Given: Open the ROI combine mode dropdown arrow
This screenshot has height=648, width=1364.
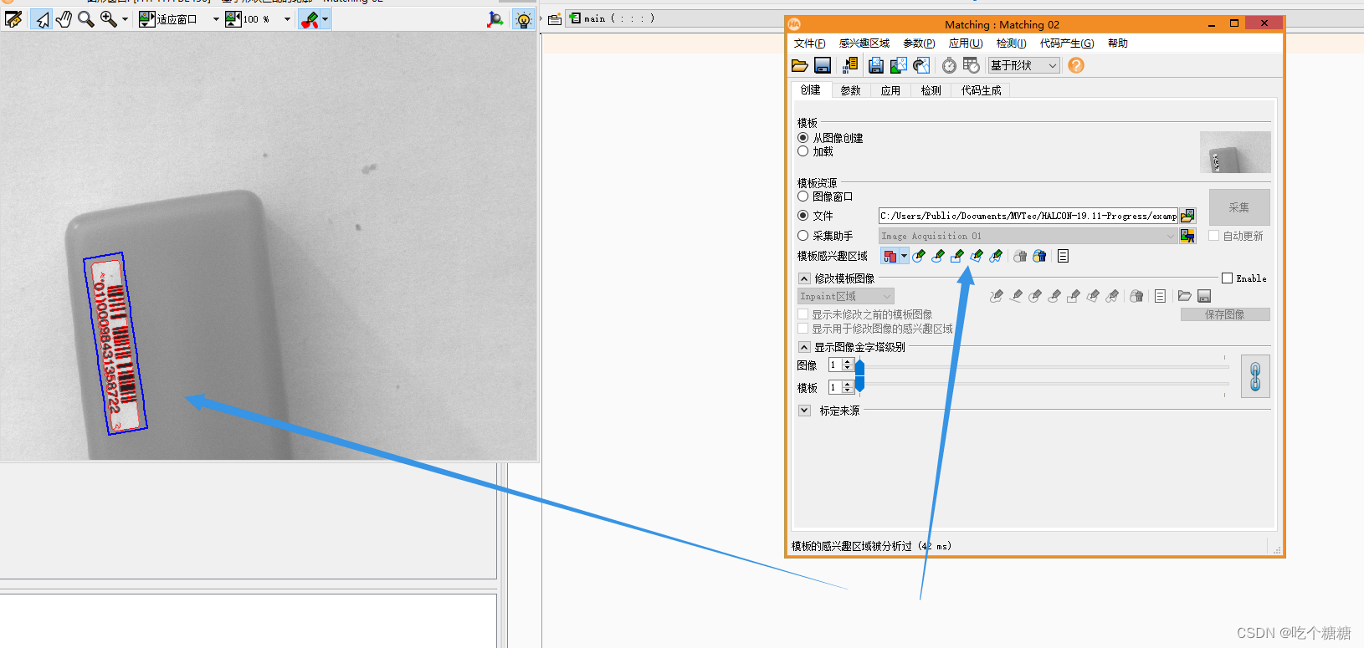Looking at the screenshot, I should [x=905, y=256].
